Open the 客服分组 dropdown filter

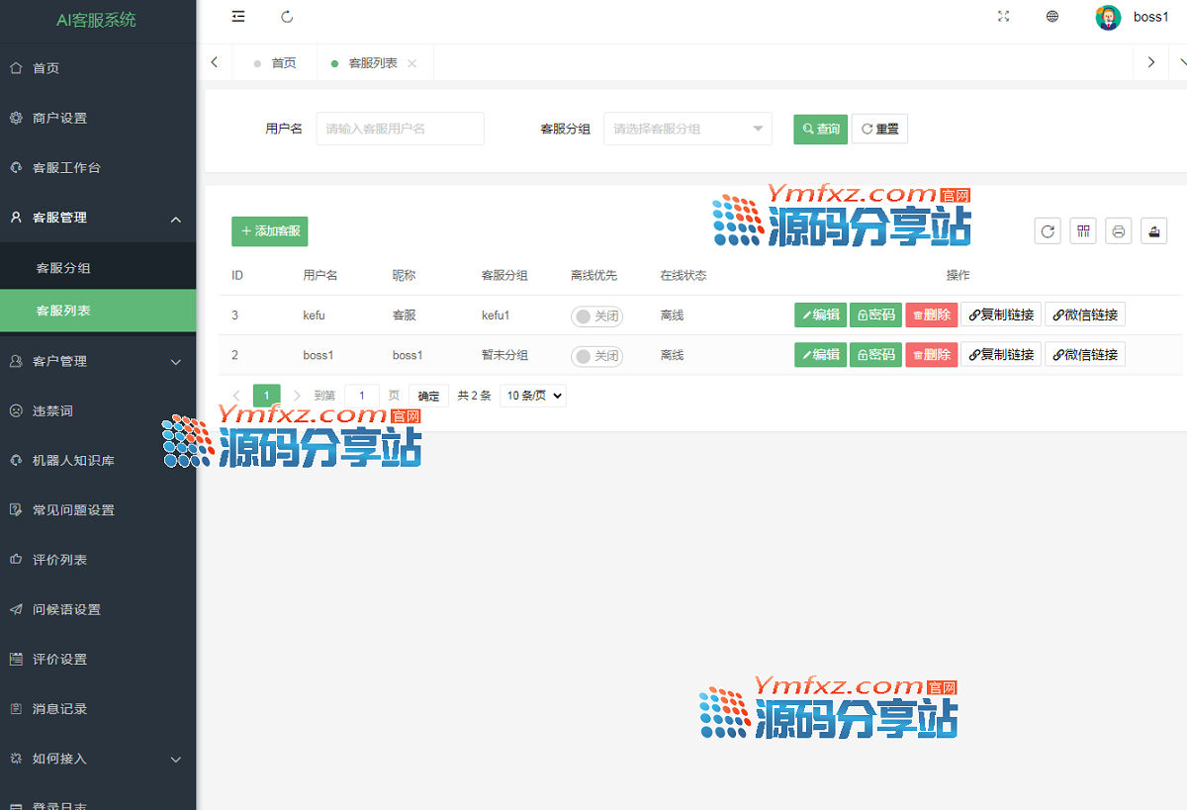pos(687,129)
